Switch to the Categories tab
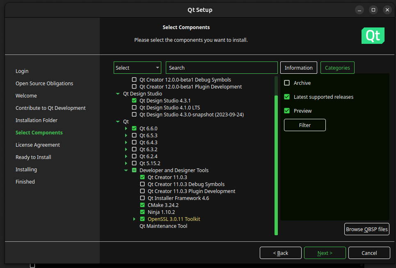 pyautogui.click(x=337, y=68)
